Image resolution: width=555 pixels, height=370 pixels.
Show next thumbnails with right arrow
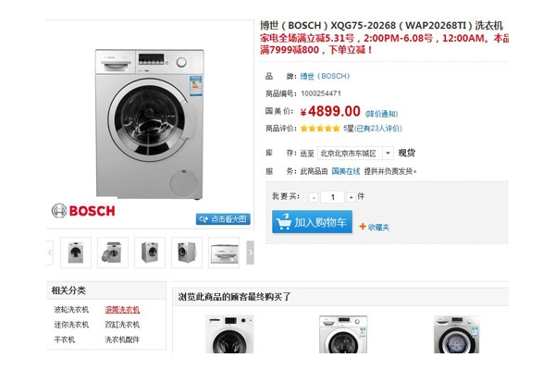(251, 253)
